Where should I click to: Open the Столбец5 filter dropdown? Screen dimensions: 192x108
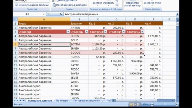click(142, 32)
